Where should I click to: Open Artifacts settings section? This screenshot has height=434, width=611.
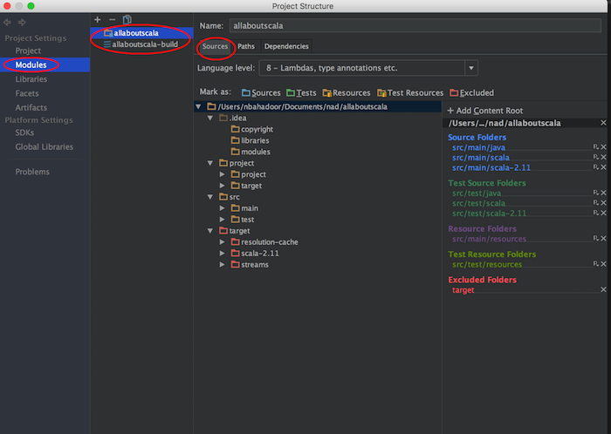point(31,108)
